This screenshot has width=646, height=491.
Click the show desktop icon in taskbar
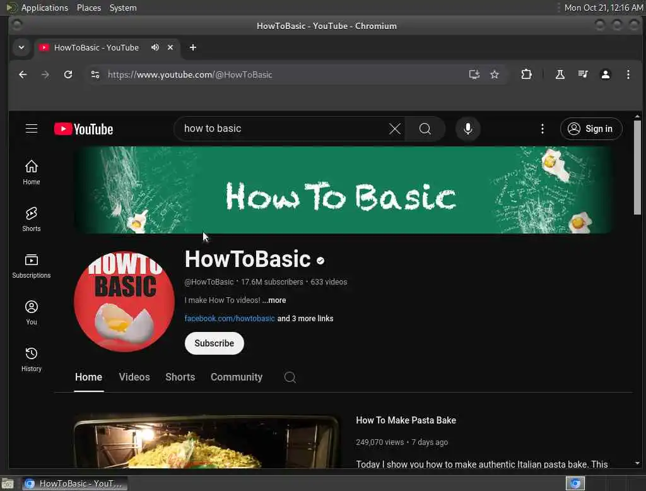(x=8, y=483)
